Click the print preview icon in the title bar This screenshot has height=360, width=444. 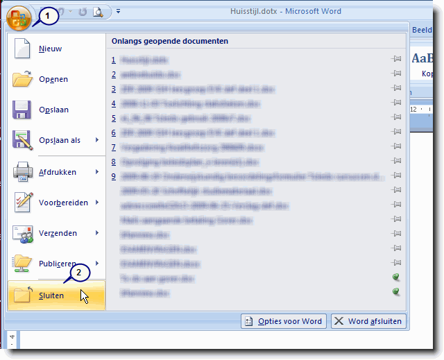99,12
